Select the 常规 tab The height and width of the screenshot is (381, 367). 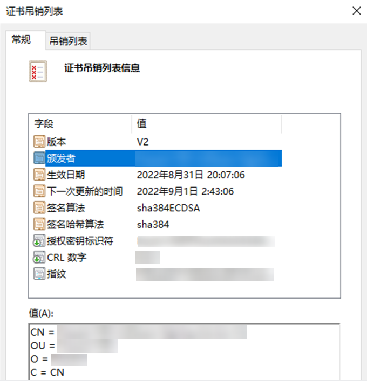(x=22, y=40)
